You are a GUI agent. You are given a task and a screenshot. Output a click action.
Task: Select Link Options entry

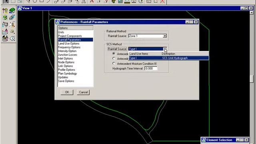coord(66,66)
